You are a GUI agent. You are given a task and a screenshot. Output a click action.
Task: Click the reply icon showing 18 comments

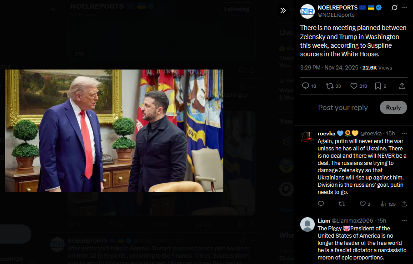(309, 86)
